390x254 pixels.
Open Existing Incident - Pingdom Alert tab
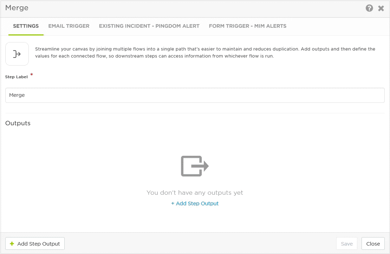(149, 26)
